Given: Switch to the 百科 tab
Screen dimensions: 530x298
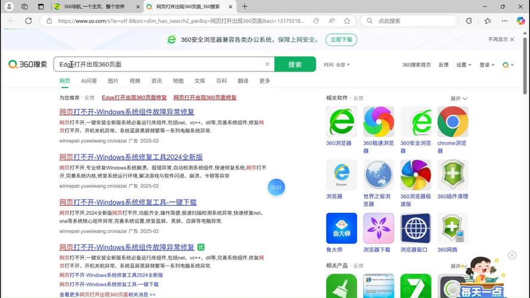Looking at the screenshot, I should [x=221, y=80].
